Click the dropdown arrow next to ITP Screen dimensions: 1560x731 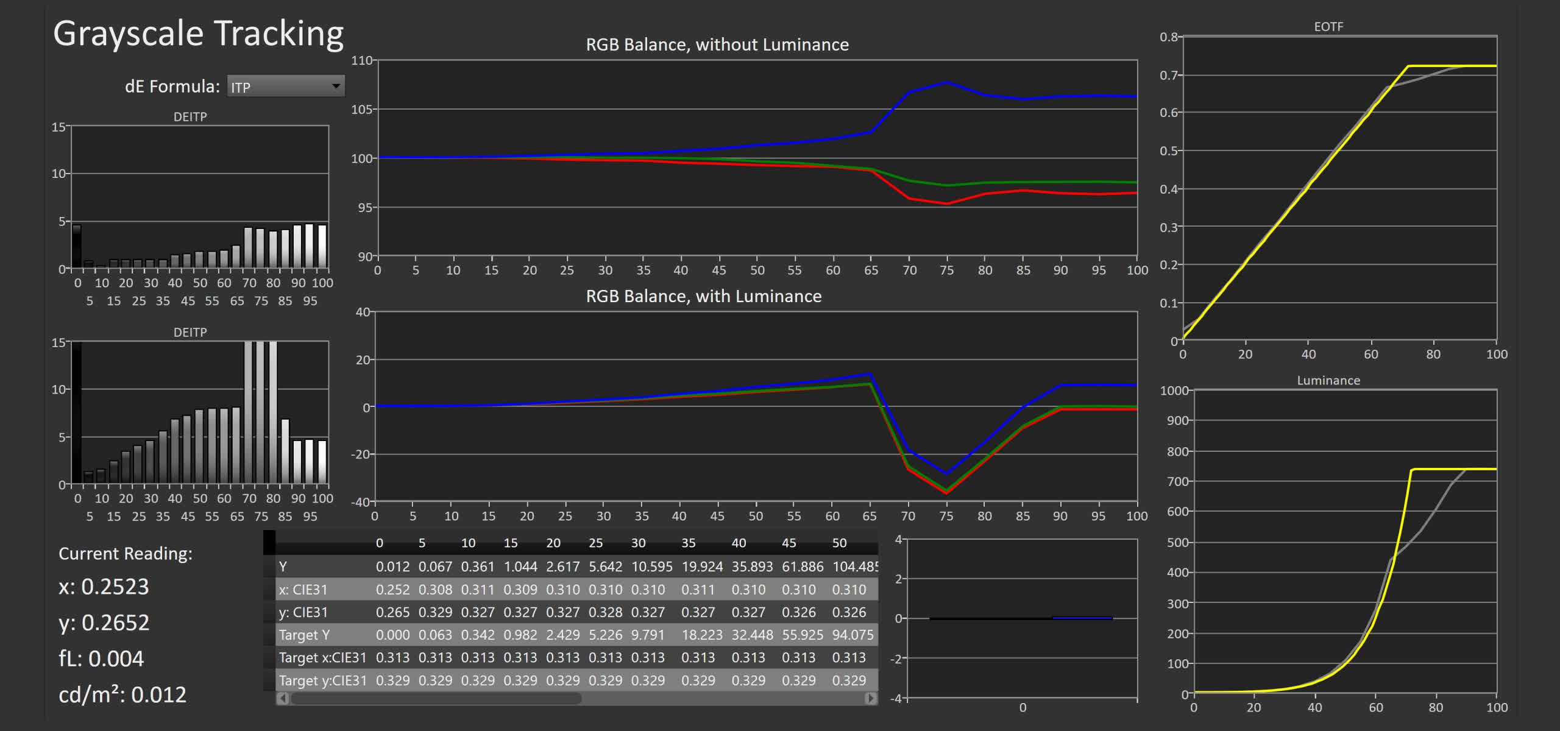click(336, 87)
